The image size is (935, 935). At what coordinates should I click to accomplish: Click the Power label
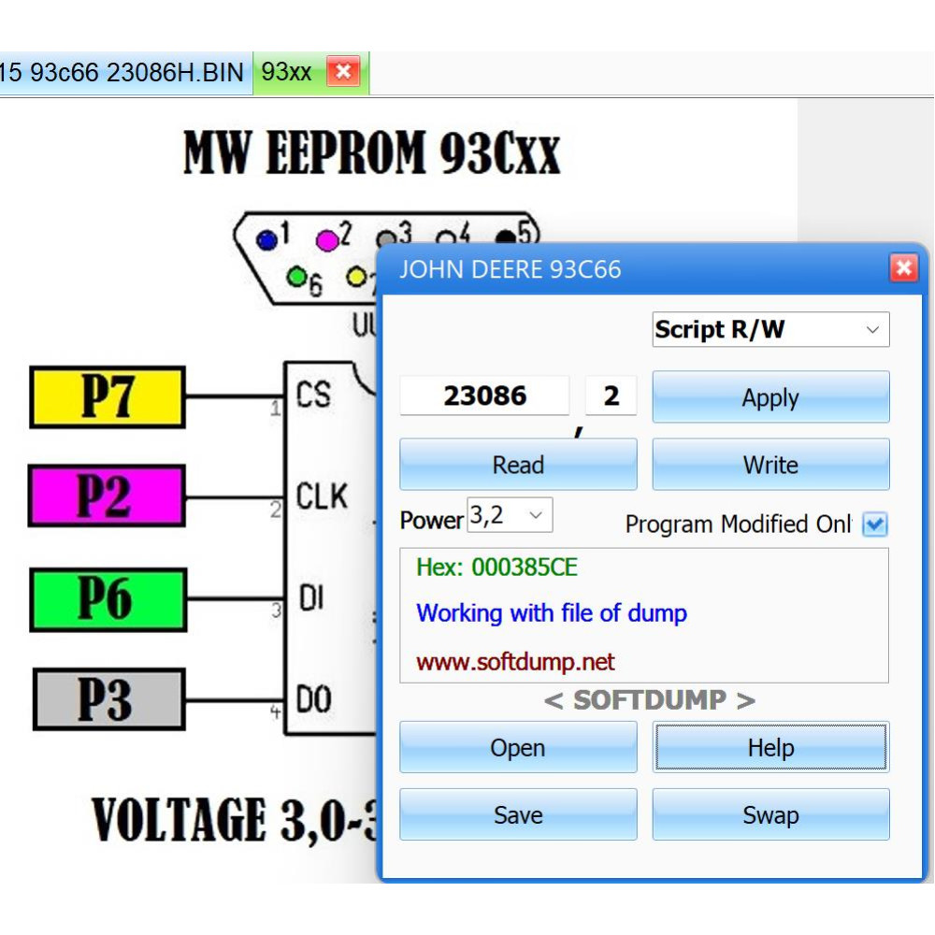click(432, 521)
